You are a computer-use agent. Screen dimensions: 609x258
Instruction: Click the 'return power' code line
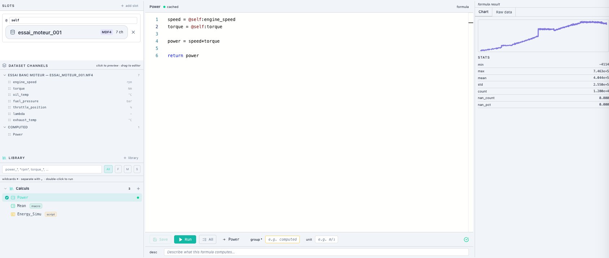(x=183, y=56)
